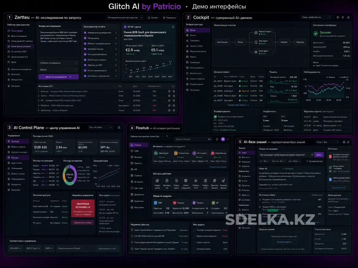Open 'Шаблон договора (SaaS)' document icon
This screenshot has width=358, height=268.
point(330,179)
